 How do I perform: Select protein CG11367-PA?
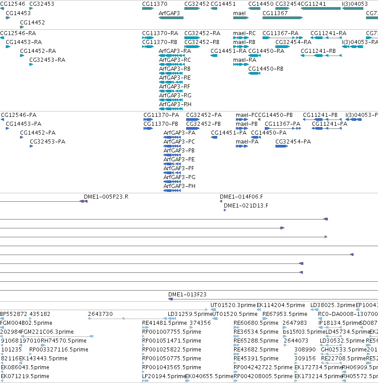(283, 124)
